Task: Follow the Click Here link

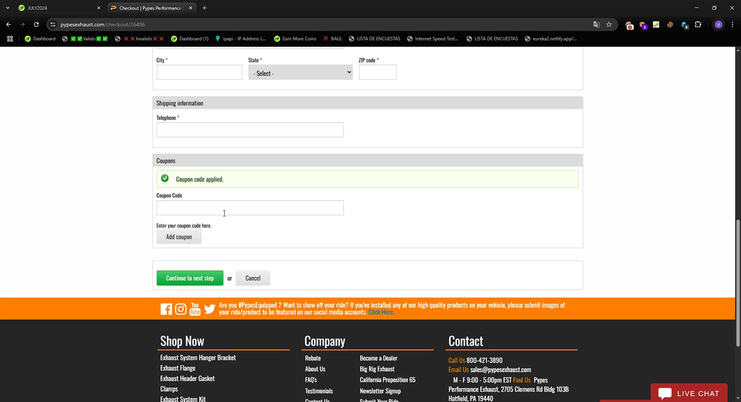Action: [381, 312]
